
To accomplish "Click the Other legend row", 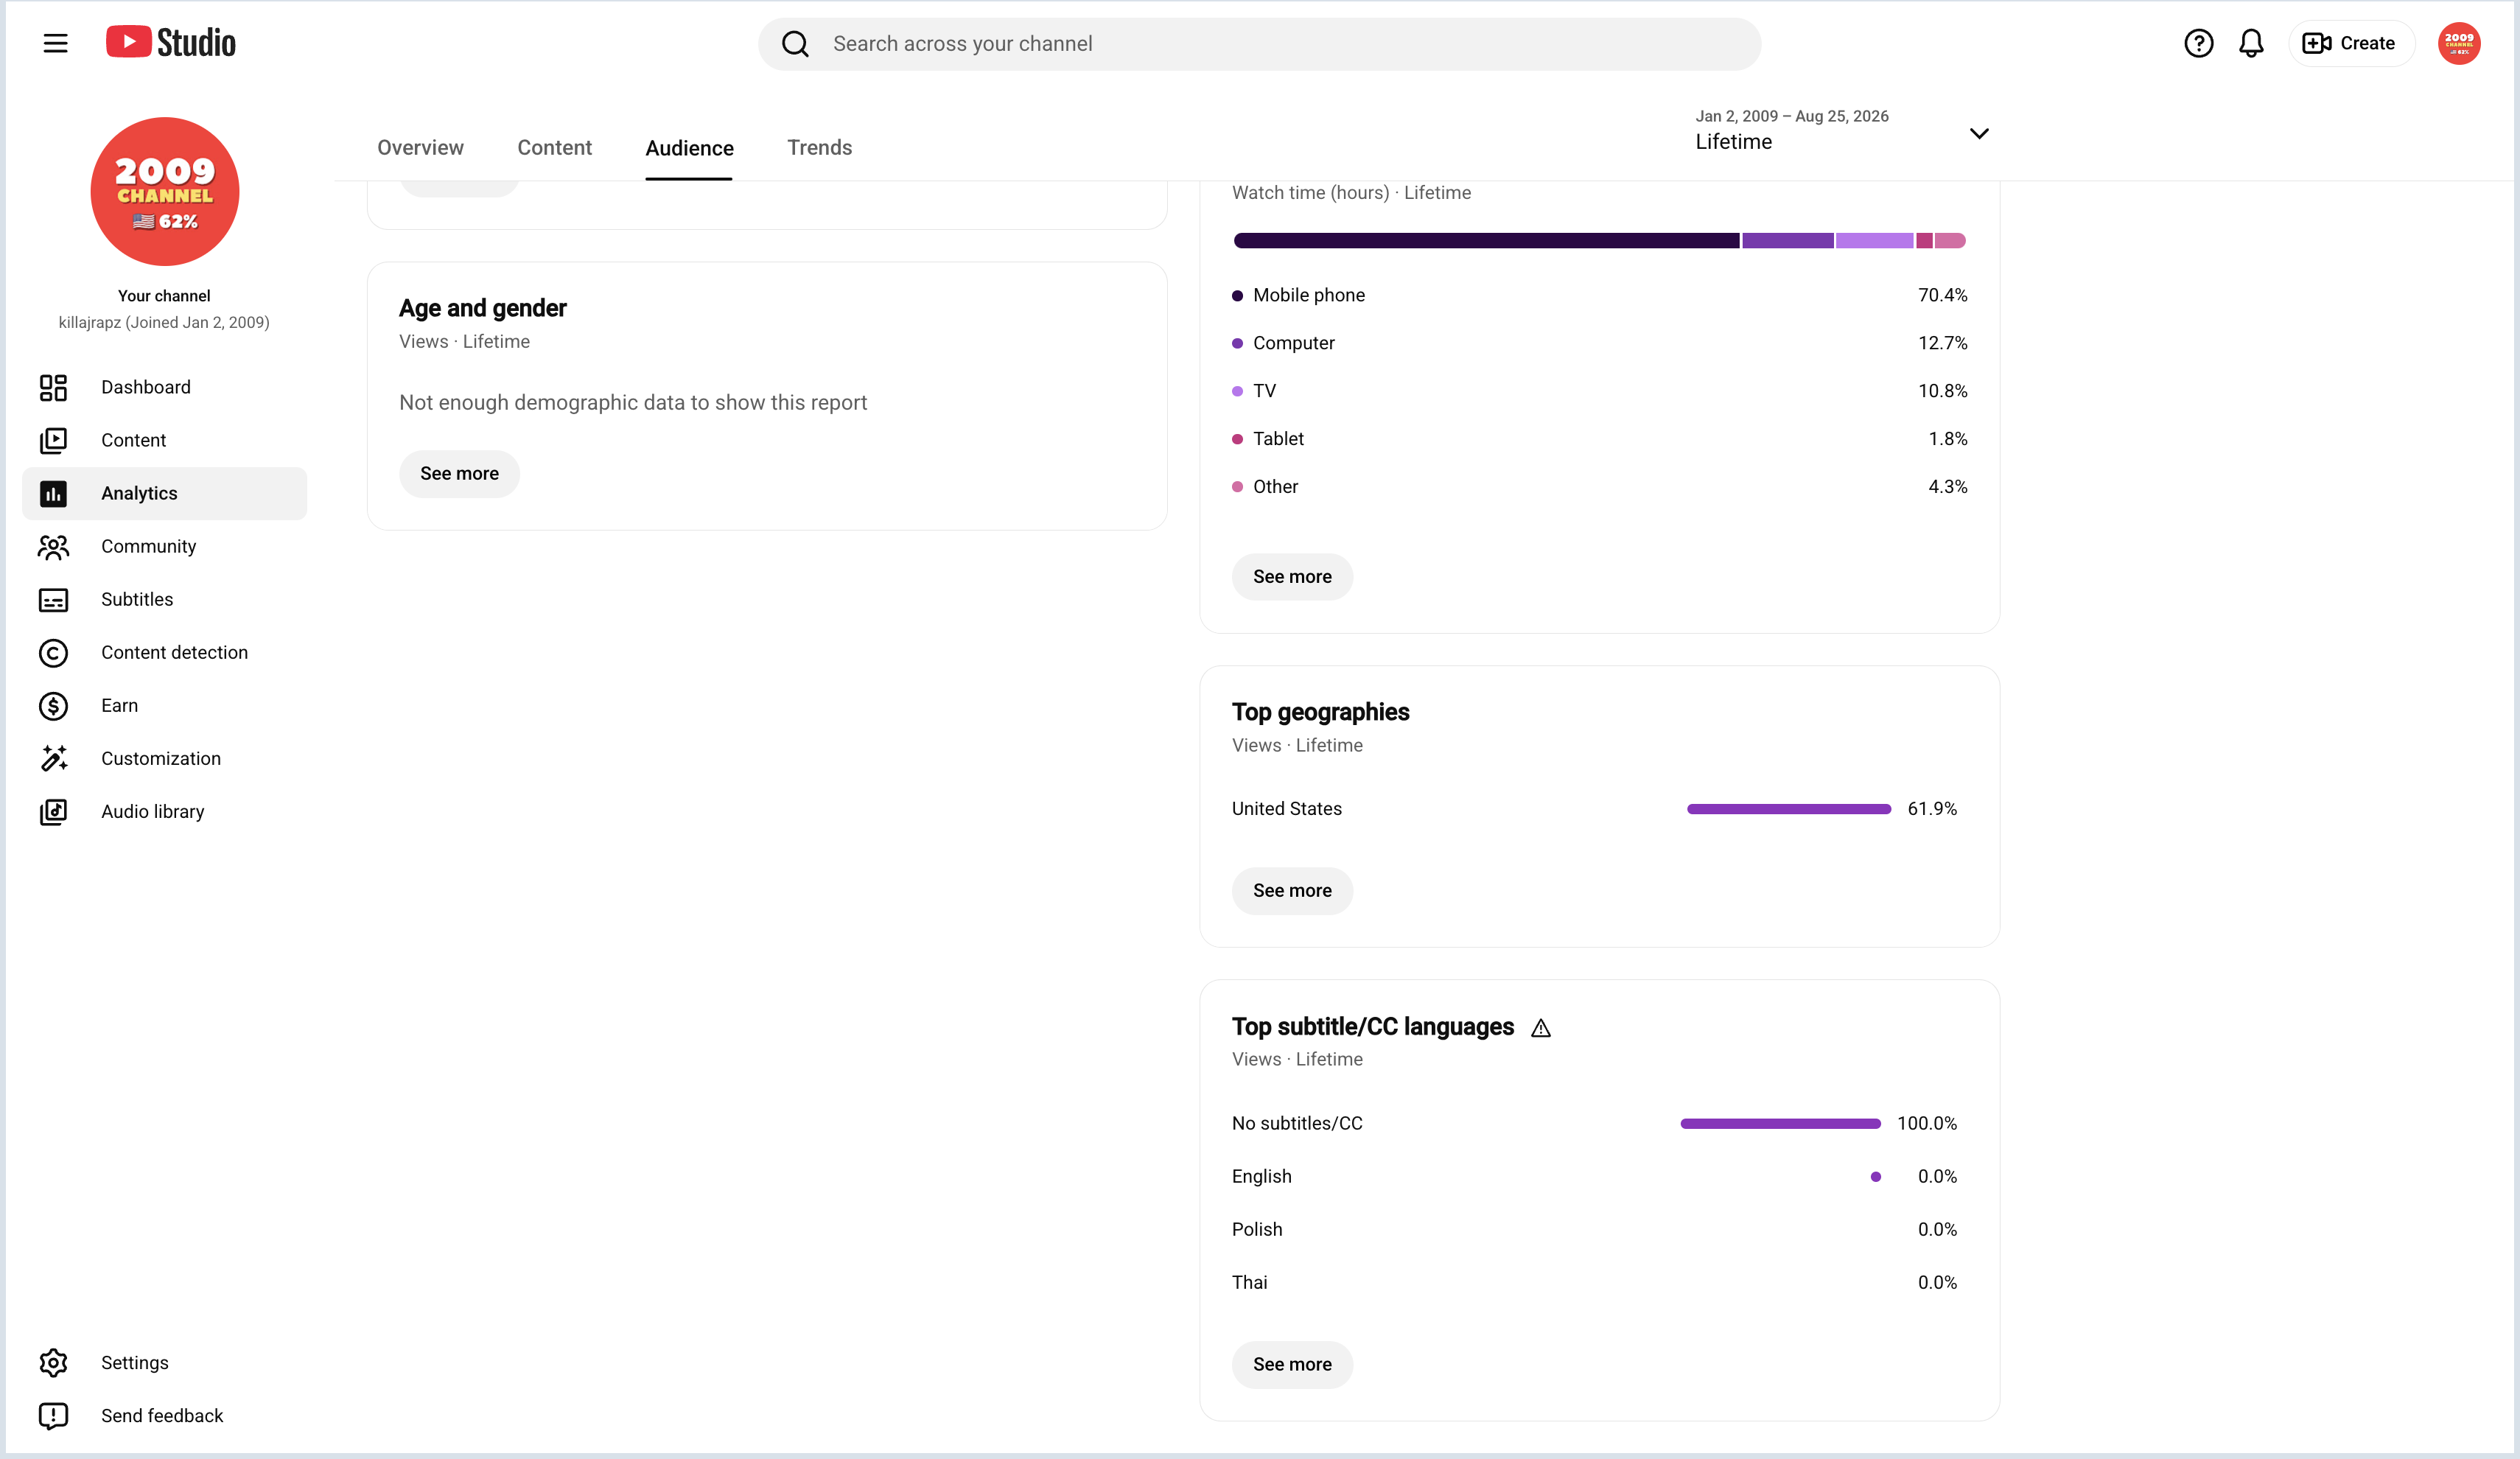I will tap(1599, 487).
